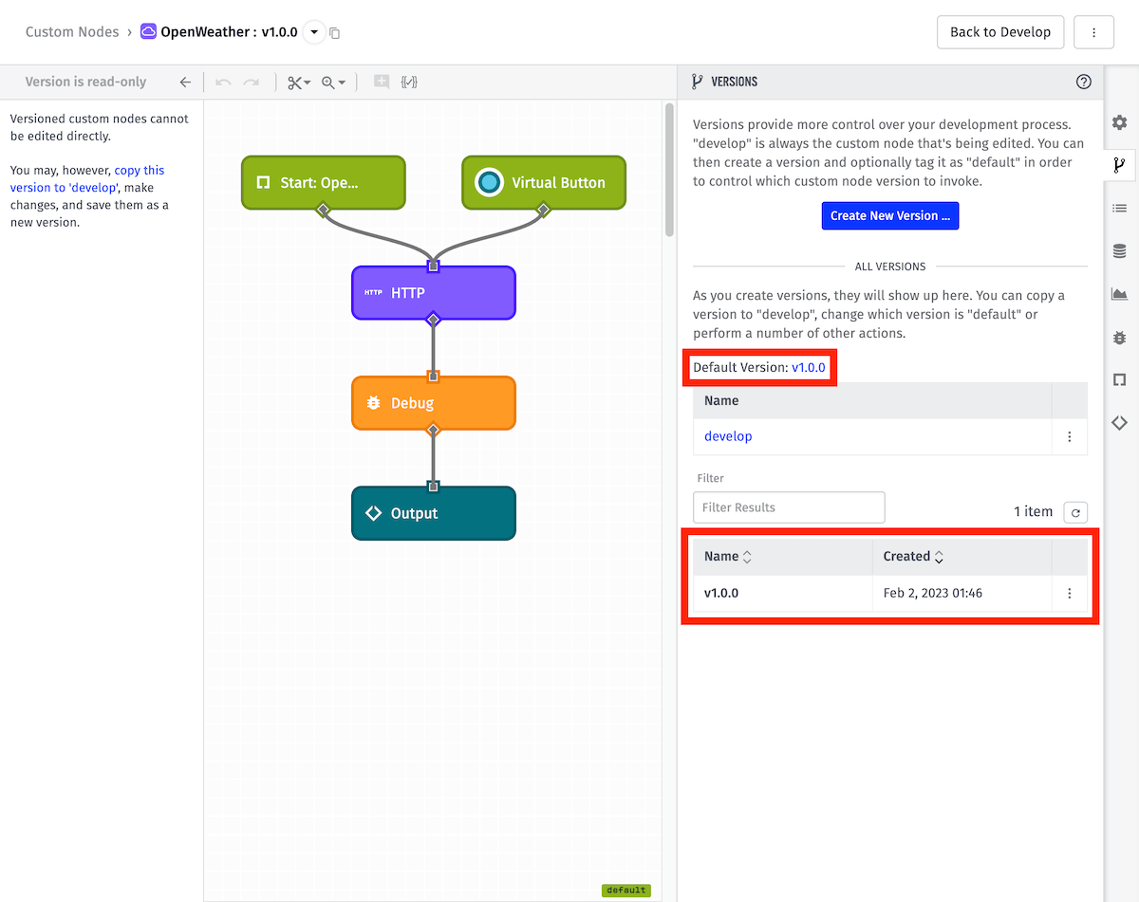1139x902 pixels.
Task: Click the 1 item count label
Action: coord(1033,511)
